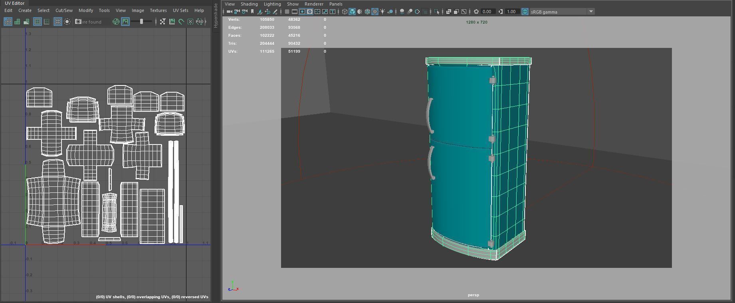
Task: Click the image plane icon
Action: (x=260, y=12)
